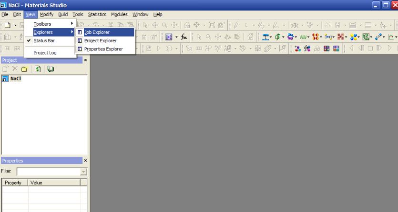Open the Filter dropdown in Properties panel
The height and width of the screenshot is (212, 398).
tap(84, 171)
